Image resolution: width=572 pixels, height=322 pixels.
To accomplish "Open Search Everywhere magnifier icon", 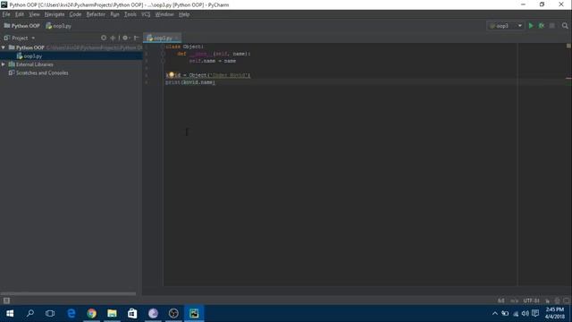I will pos(565,26).
